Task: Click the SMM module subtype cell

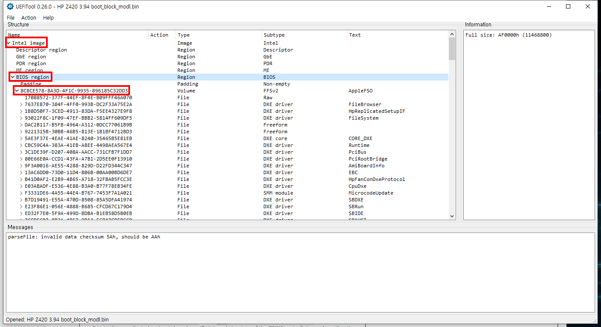Action: pyautogui.click(x=278, y=193)
